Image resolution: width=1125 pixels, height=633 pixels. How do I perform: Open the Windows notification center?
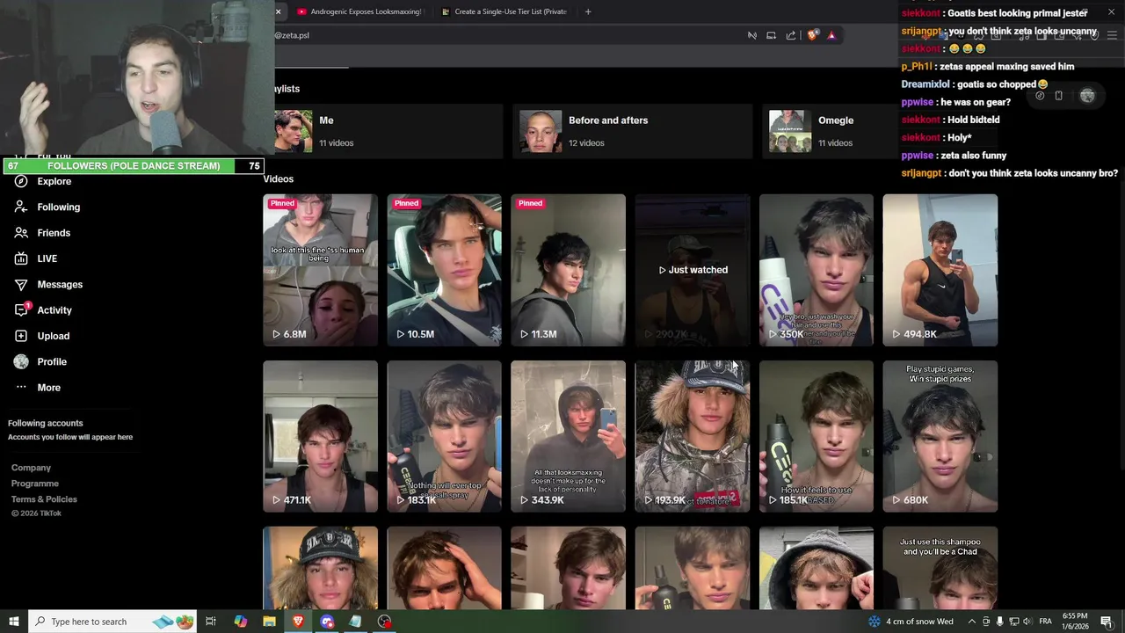(1107, 622)
